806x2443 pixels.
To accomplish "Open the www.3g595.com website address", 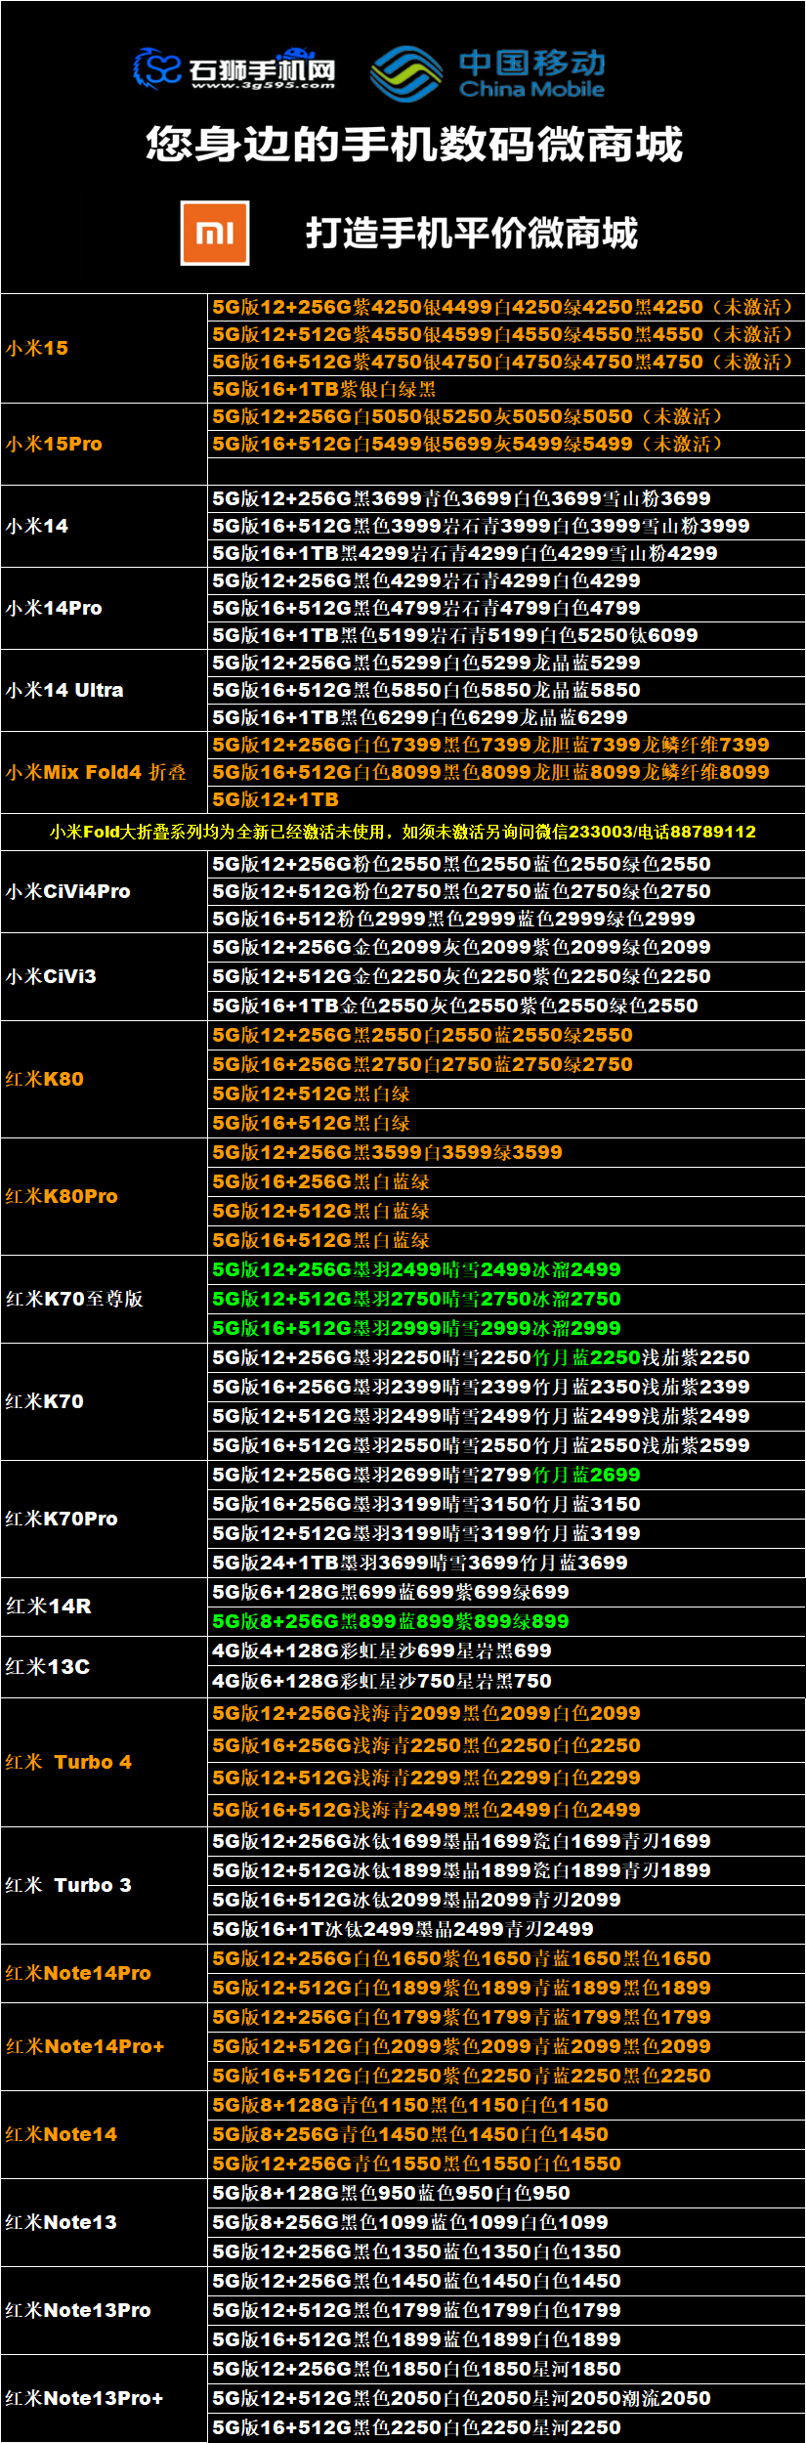I will [263, 86].
